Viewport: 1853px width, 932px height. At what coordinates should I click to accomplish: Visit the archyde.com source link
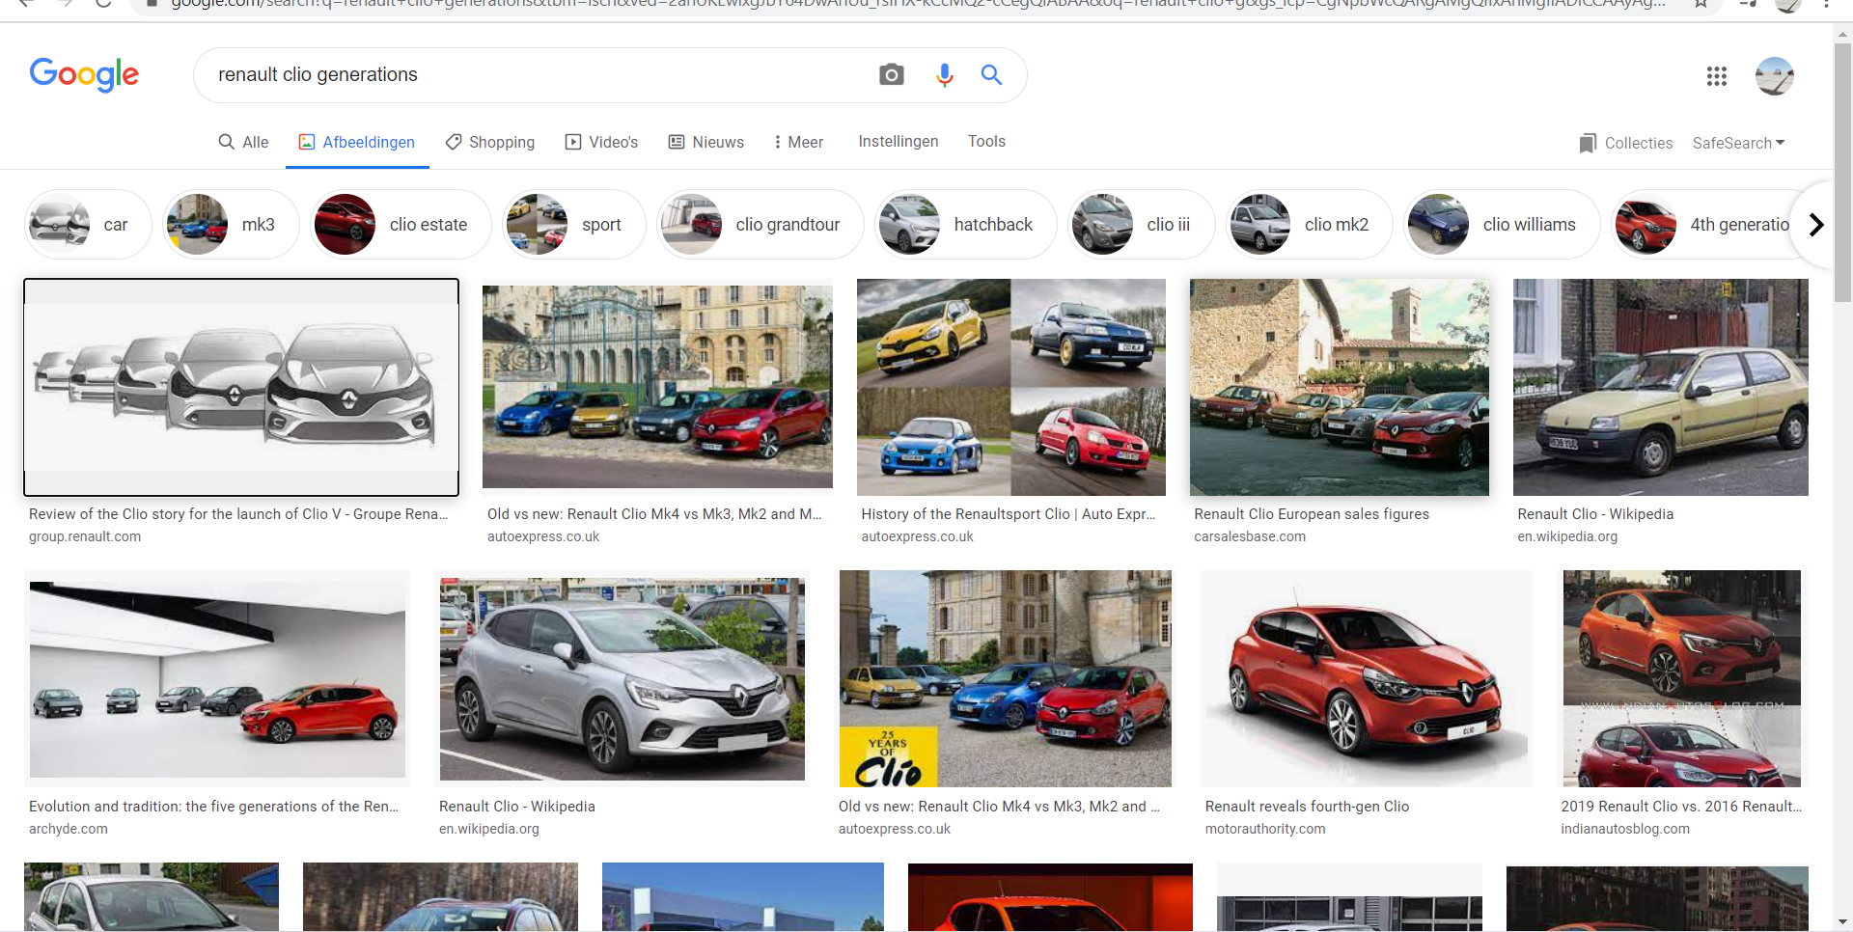(x=69, y=829)
